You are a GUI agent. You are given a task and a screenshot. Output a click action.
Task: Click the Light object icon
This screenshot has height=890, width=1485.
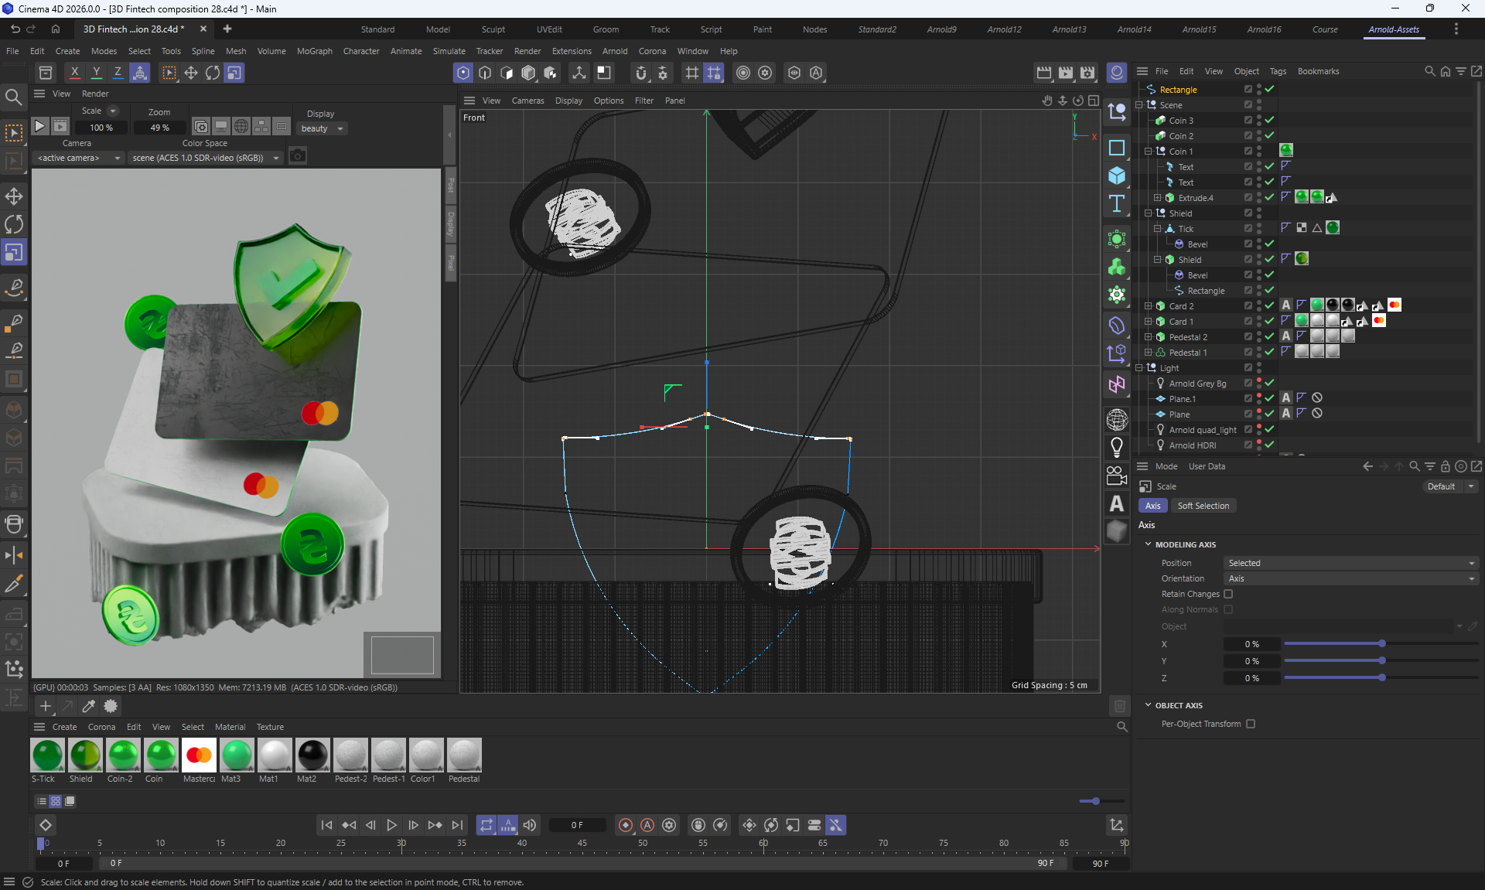point(1116,447)
